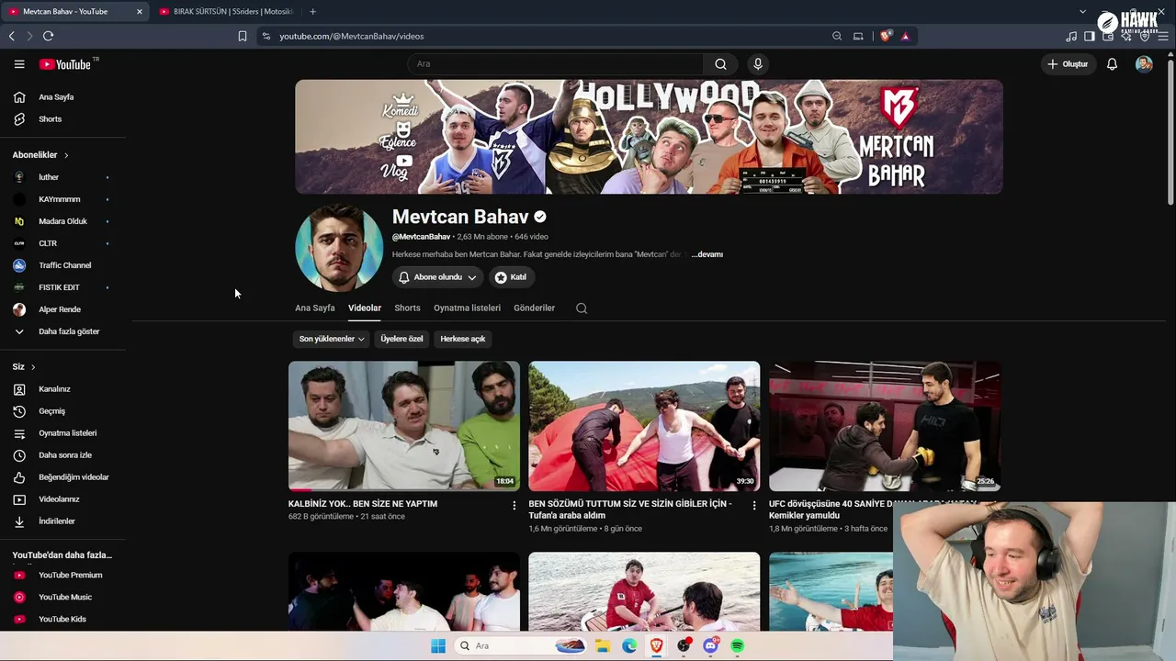
Task: Open options for BEN SÖZÜMÜ TUTTUM video
Action: [754, 505]
